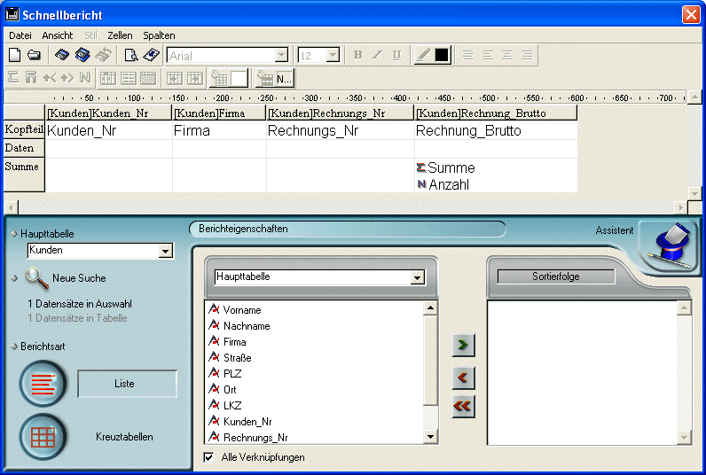Screen dimensions: 706x475
Task: Click the new report icon
Action: pyautogui.click(x=14, y=55)
